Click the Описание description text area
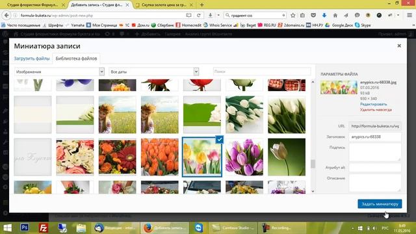Image resolution: width=416 pixels, height=234 pixels. coord(375,183)
